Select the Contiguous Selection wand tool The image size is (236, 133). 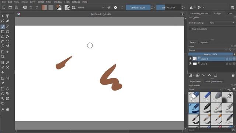click(x=3, y=99)
